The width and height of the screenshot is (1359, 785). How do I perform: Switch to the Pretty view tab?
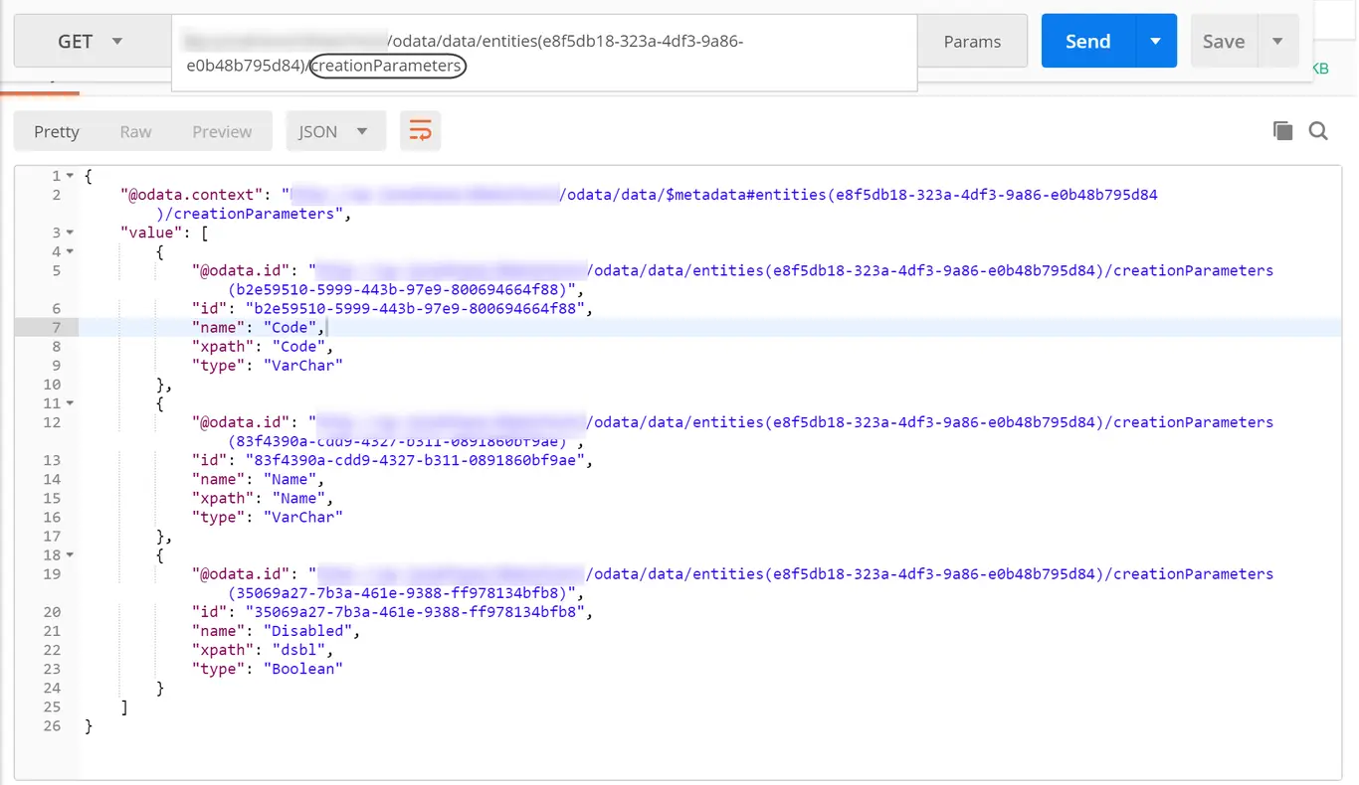coord(57,131)
